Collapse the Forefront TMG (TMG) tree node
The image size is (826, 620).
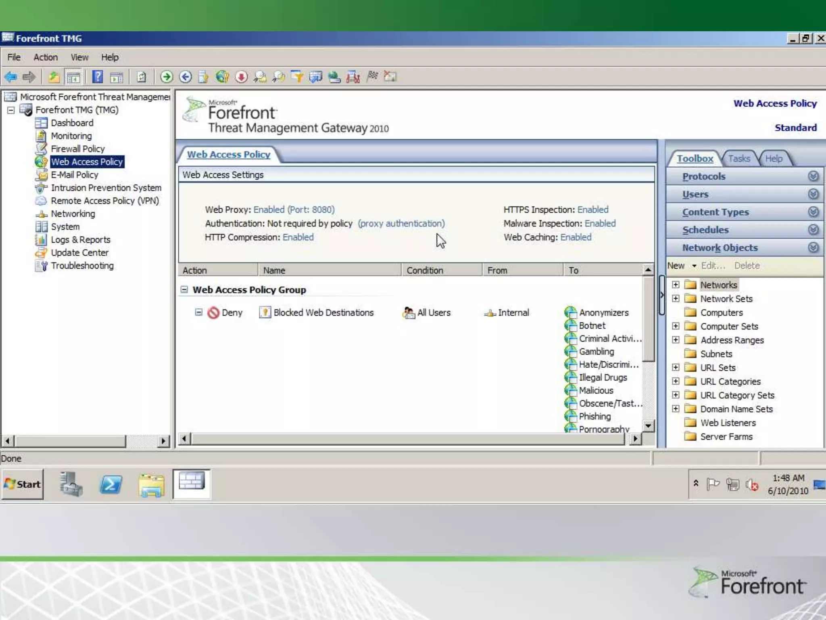(x=11, y=110)
